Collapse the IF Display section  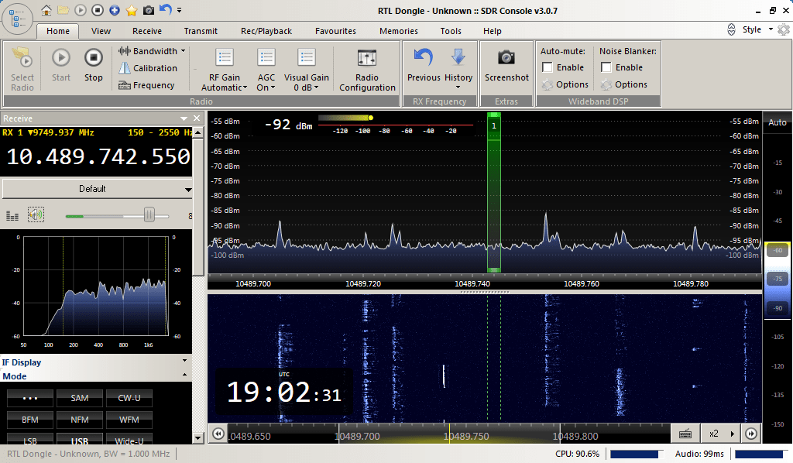point(184,361)
